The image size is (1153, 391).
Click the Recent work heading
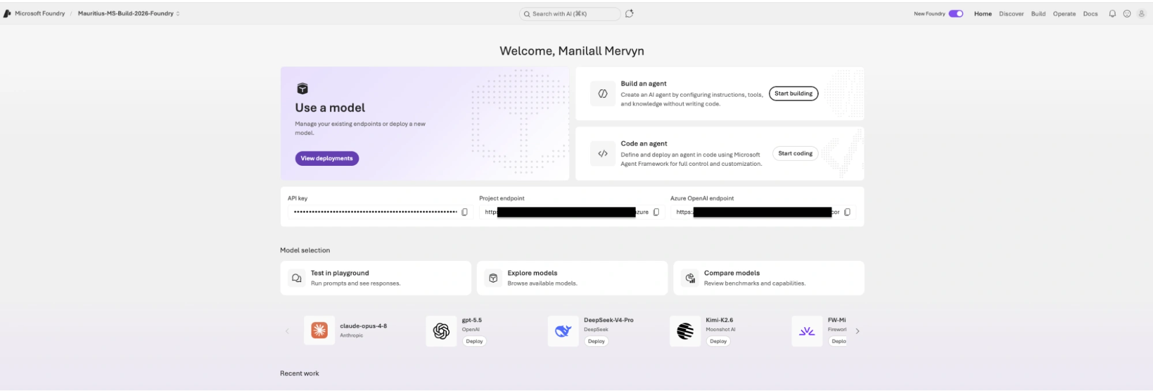(299, 374)
